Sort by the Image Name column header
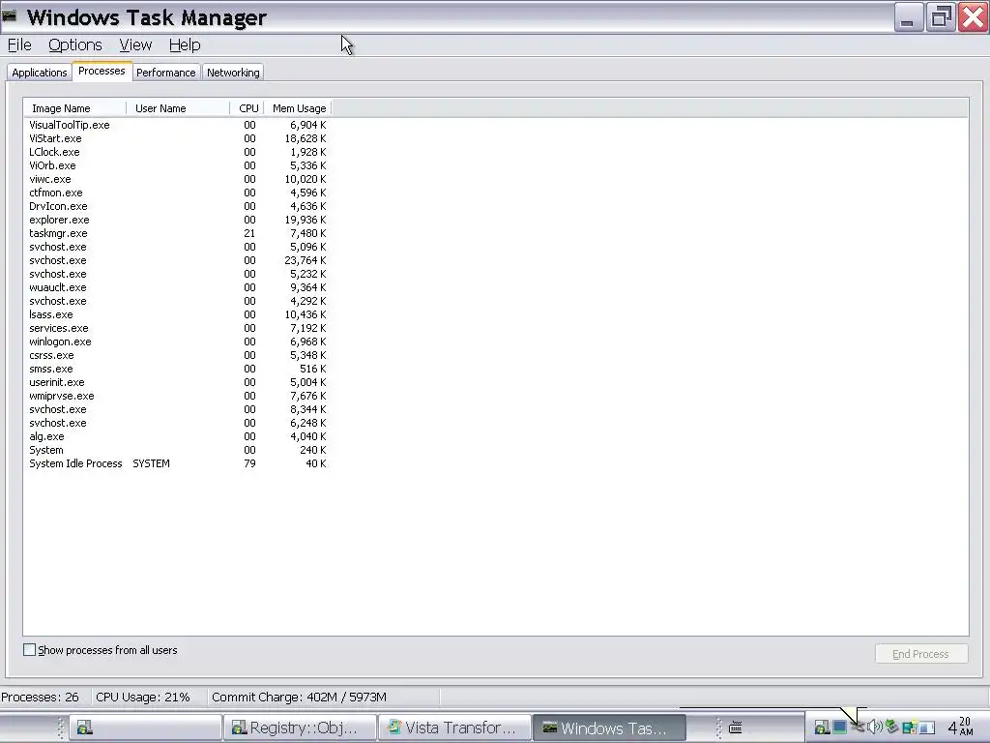Screen dimensions: 990x743 [x=75, y=108]
